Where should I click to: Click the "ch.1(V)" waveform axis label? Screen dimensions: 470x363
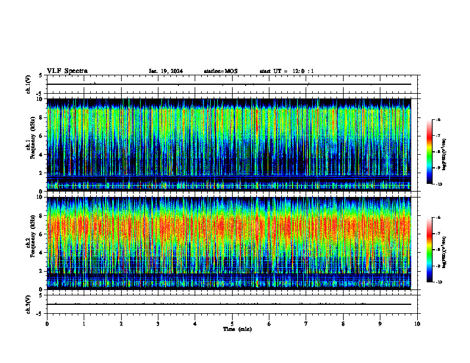click(28, 84)
